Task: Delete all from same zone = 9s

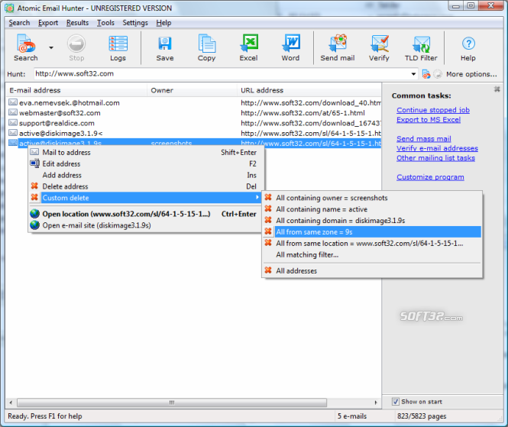Action: pyautogui.click(x=372, y=231)
